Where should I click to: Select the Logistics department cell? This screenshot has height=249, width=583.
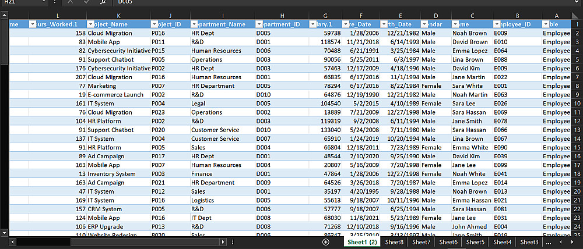point(223,200)
